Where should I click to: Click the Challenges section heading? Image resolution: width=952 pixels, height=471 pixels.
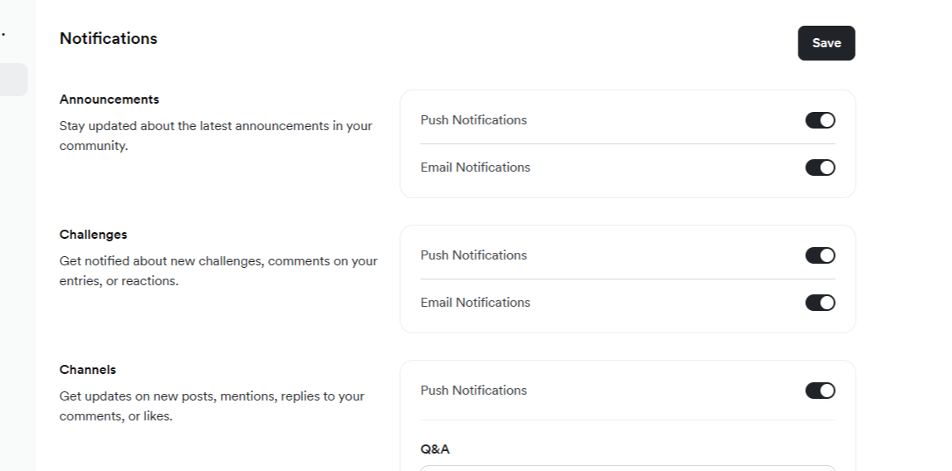coord(94,235)
